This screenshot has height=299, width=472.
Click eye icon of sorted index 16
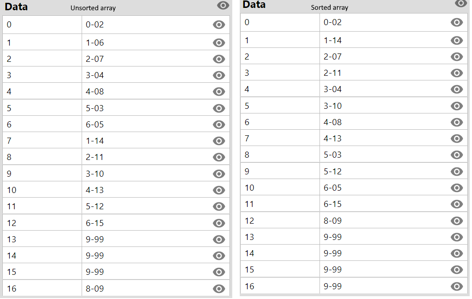click(x=457, y=286)
